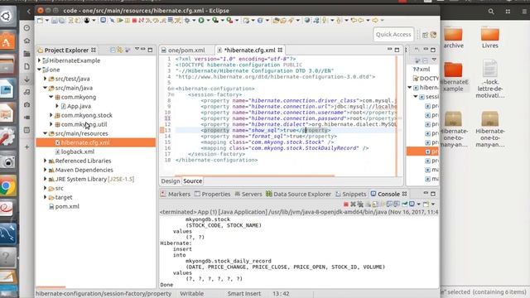
Task: Open the archive folder in file manager
Action: [453, 38]
